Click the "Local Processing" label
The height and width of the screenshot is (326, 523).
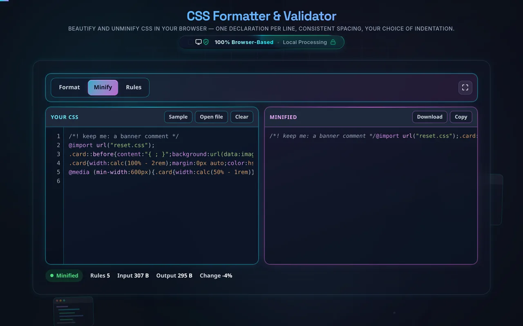[305, 42]
